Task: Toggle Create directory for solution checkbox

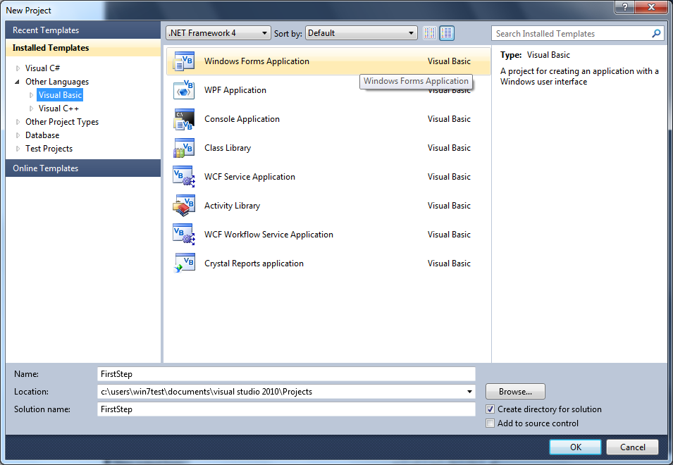Action: [x=490, y=409]
